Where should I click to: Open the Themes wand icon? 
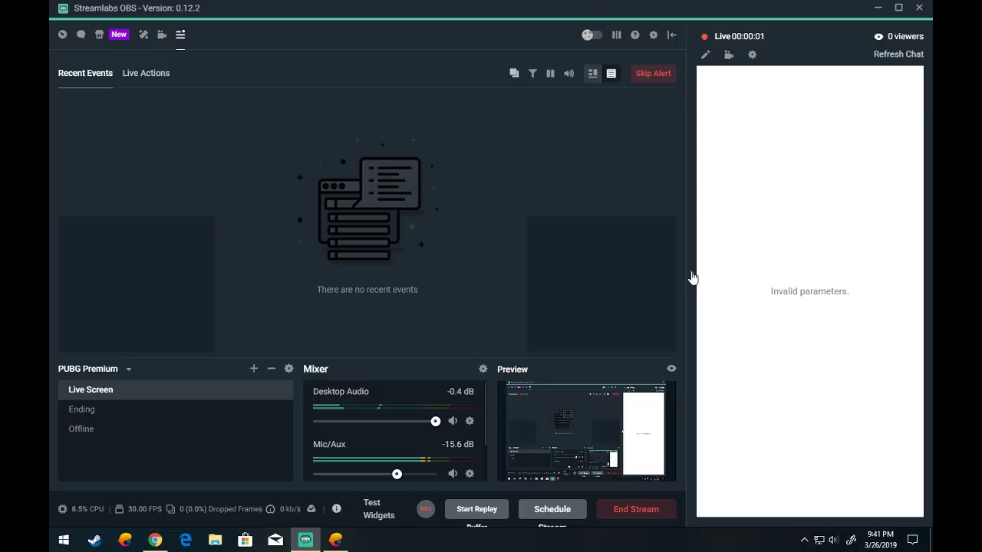143,34
